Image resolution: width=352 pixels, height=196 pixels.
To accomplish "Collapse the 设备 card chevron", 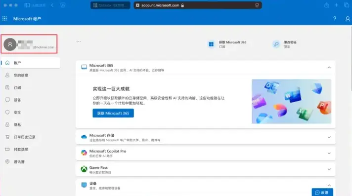I will click(329, 185).
